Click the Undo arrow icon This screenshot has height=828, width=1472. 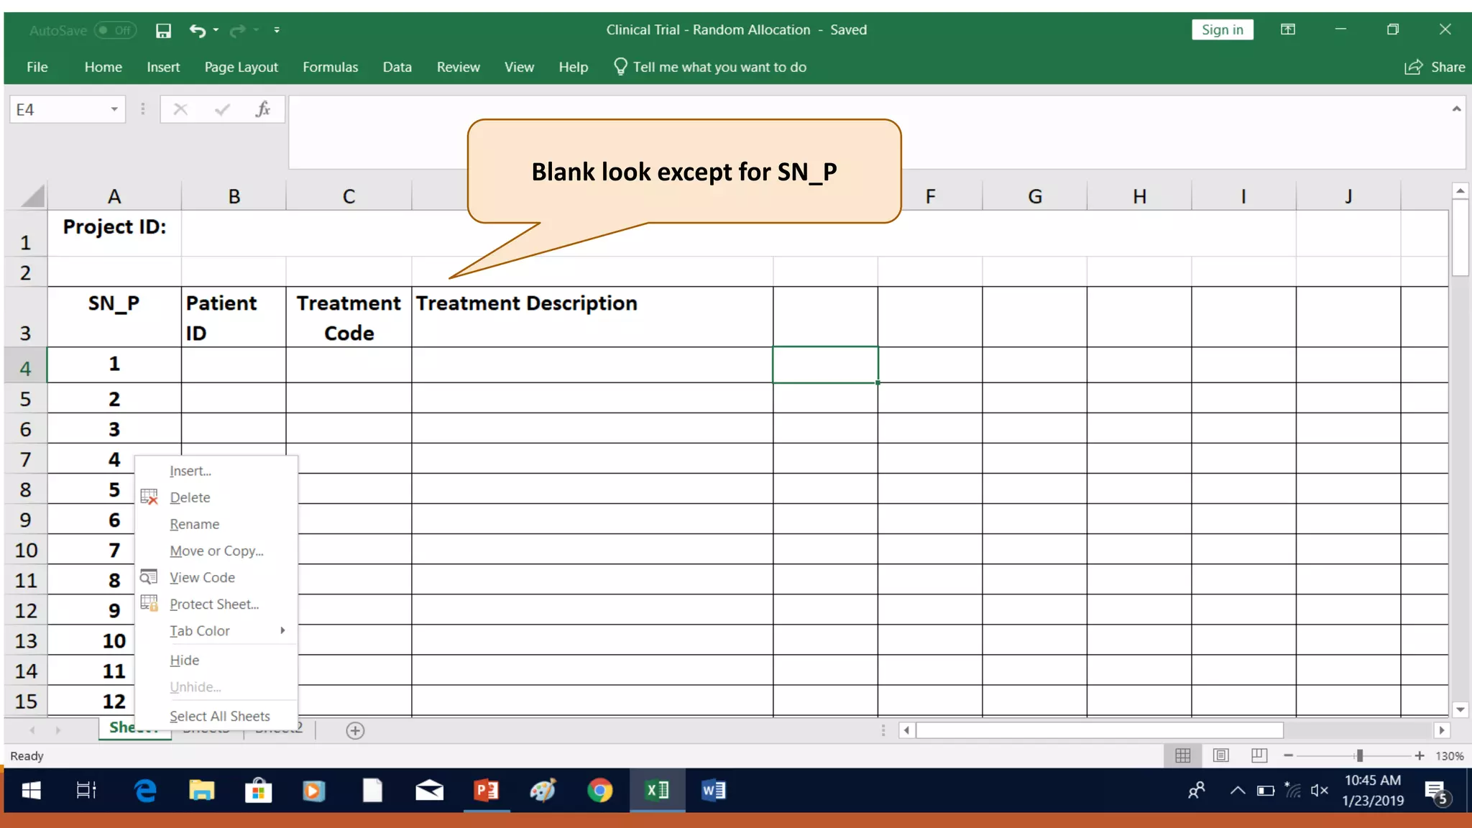(x=197, y=30)
